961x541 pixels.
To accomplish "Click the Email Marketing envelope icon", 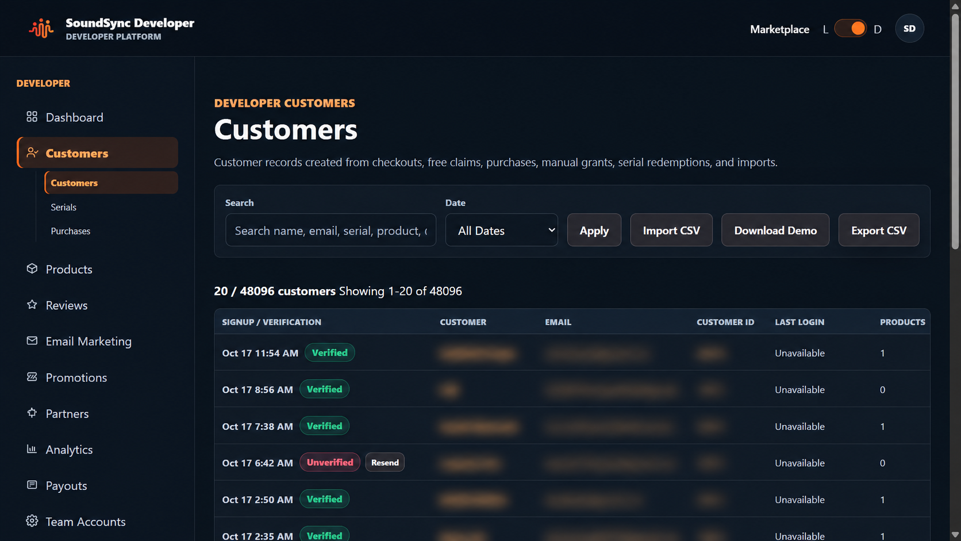I will (x=32, y=341).
